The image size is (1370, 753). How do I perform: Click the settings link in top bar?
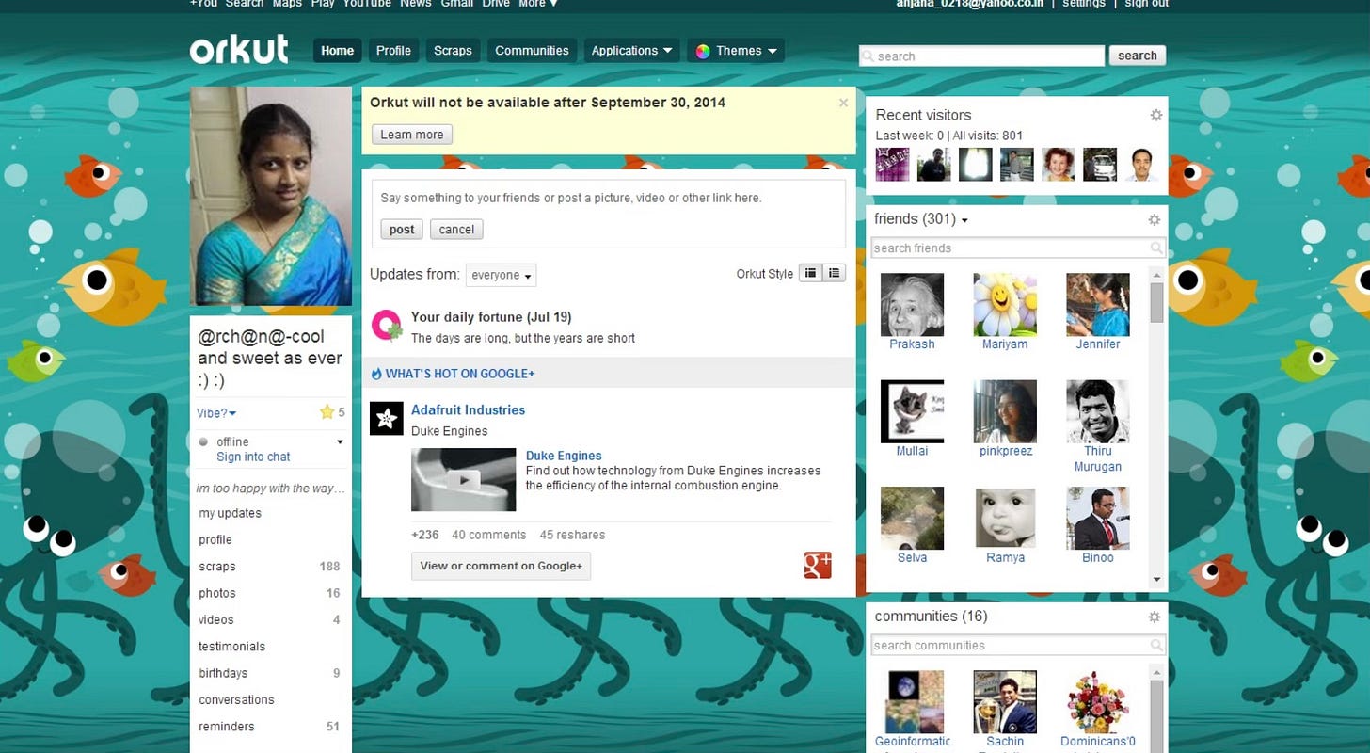1084,4
